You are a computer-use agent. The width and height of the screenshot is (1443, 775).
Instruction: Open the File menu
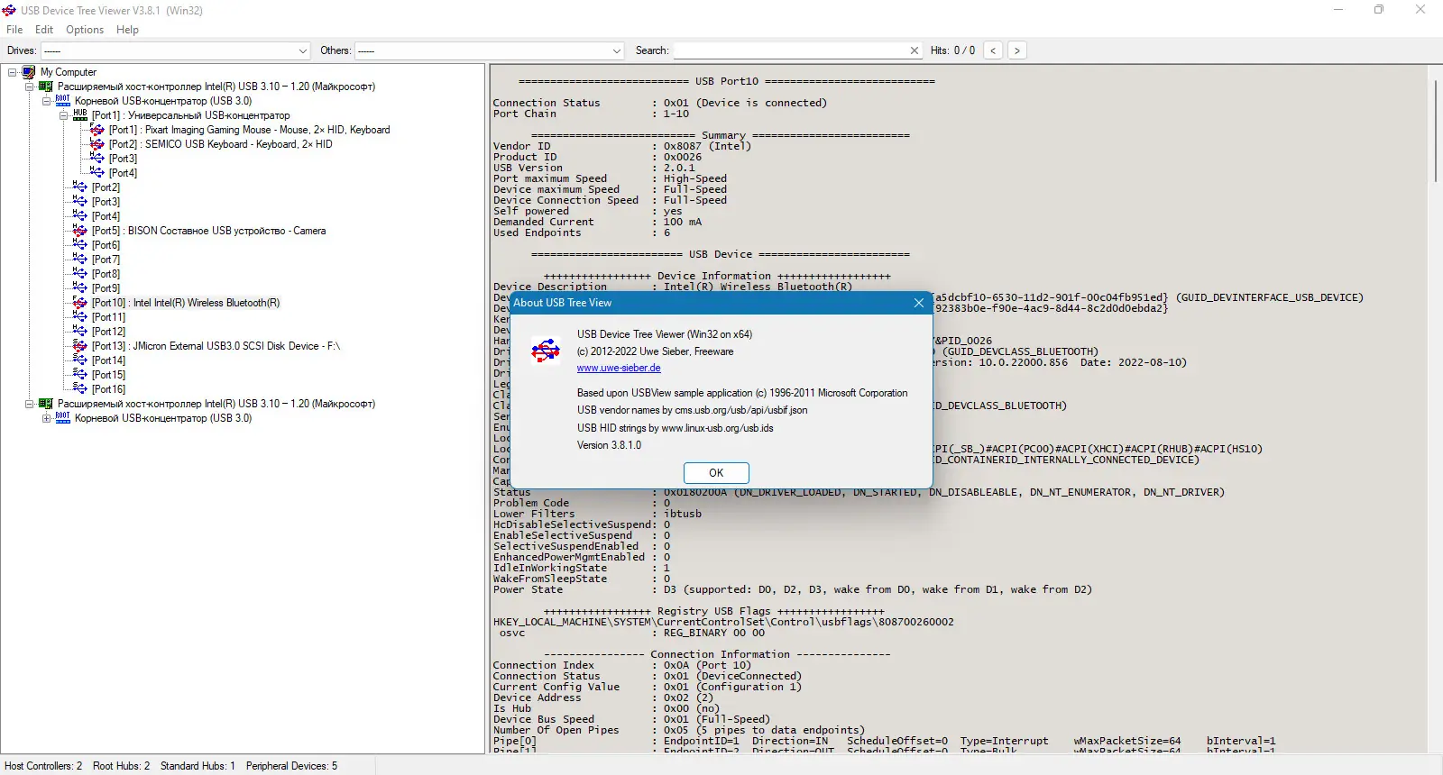point(14,30)
